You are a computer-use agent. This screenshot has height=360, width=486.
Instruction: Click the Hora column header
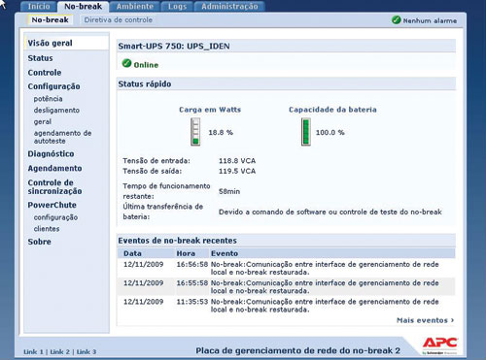[x=186, y=253]
